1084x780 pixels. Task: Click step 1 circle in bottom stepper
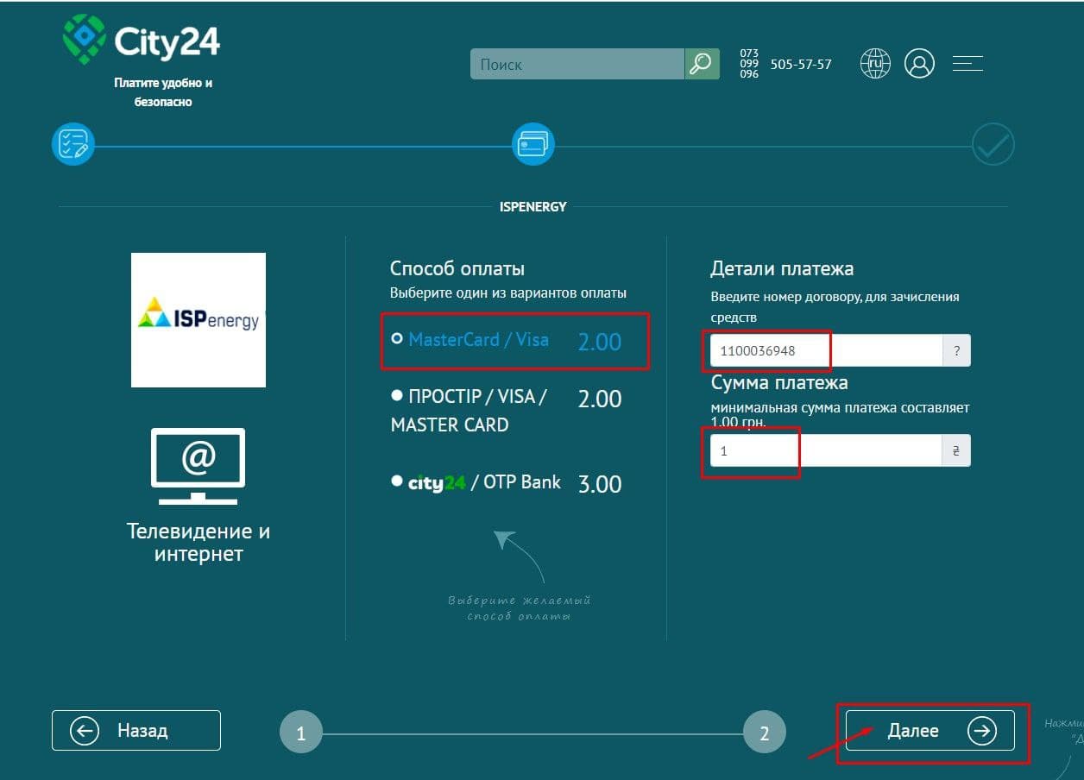[x=301, y=733]
